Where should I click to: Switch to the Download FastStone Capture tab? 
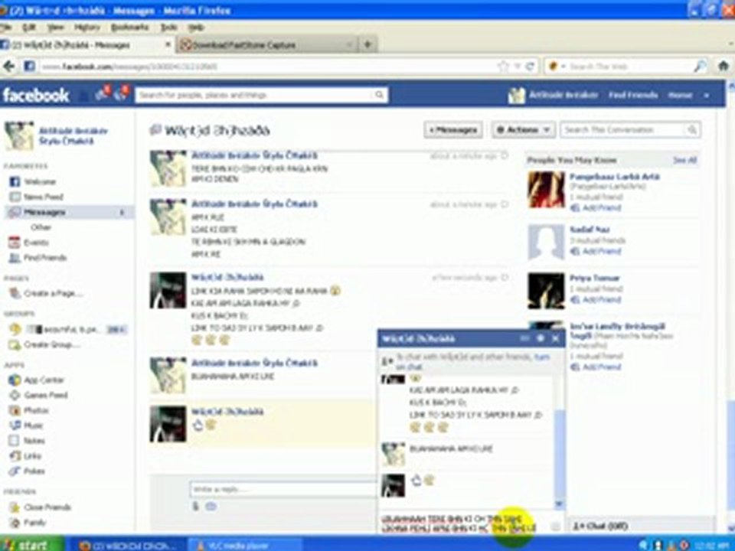point(266,45)
